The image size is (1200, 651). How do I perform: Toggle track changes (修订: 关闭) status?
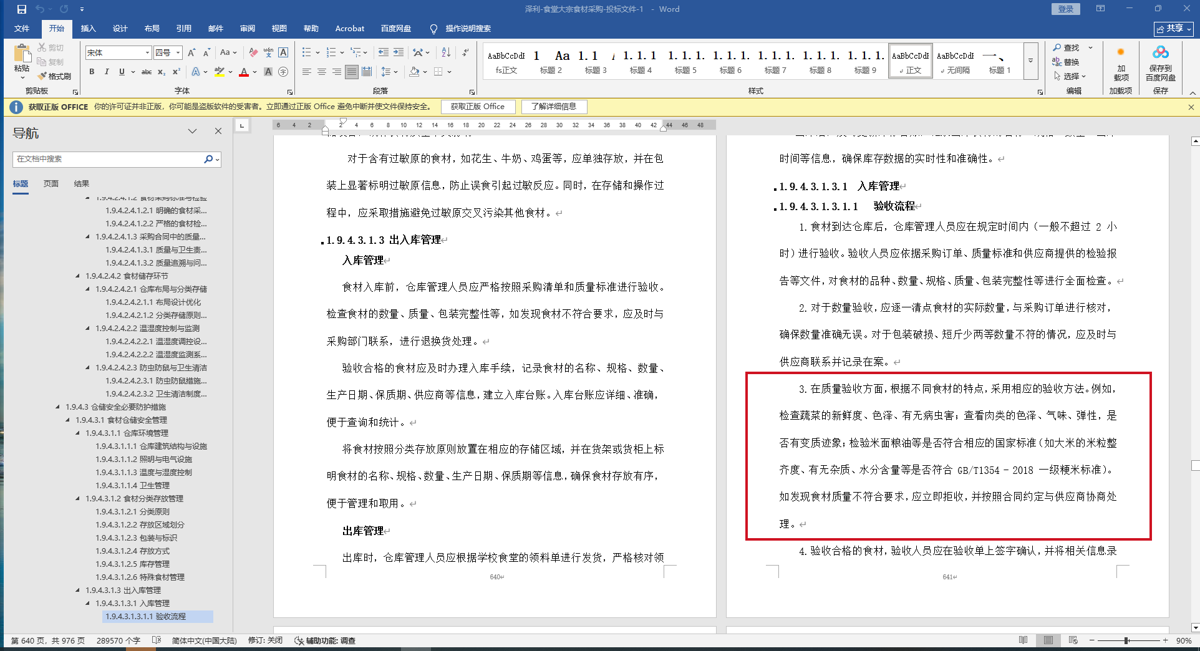265,640
